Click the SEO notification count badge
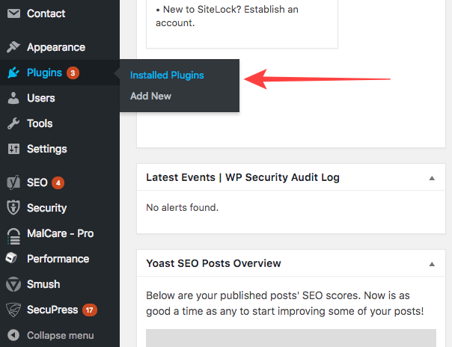This screenshot has width=452, height=347. coord(58,182)
